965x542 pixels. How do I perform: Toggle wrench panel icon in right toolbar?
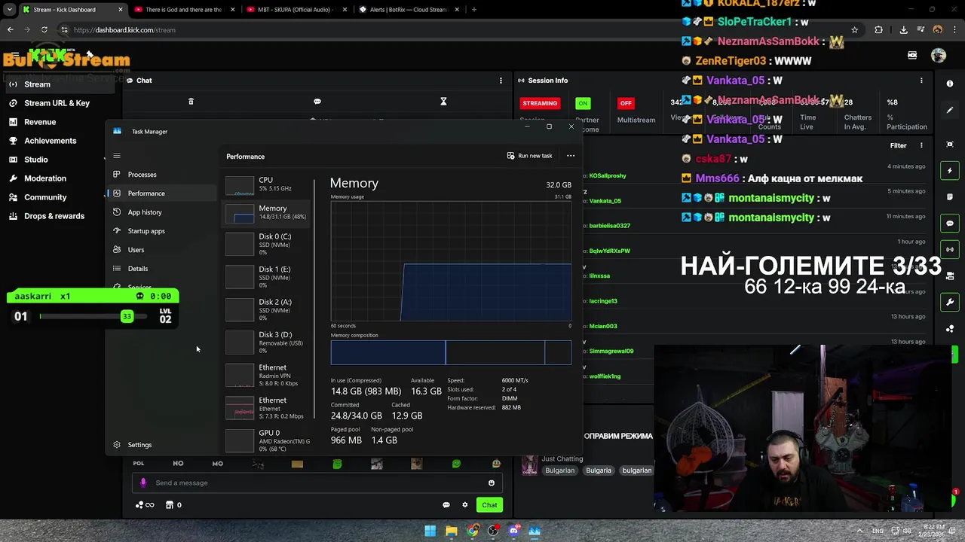tap(950, 302)
